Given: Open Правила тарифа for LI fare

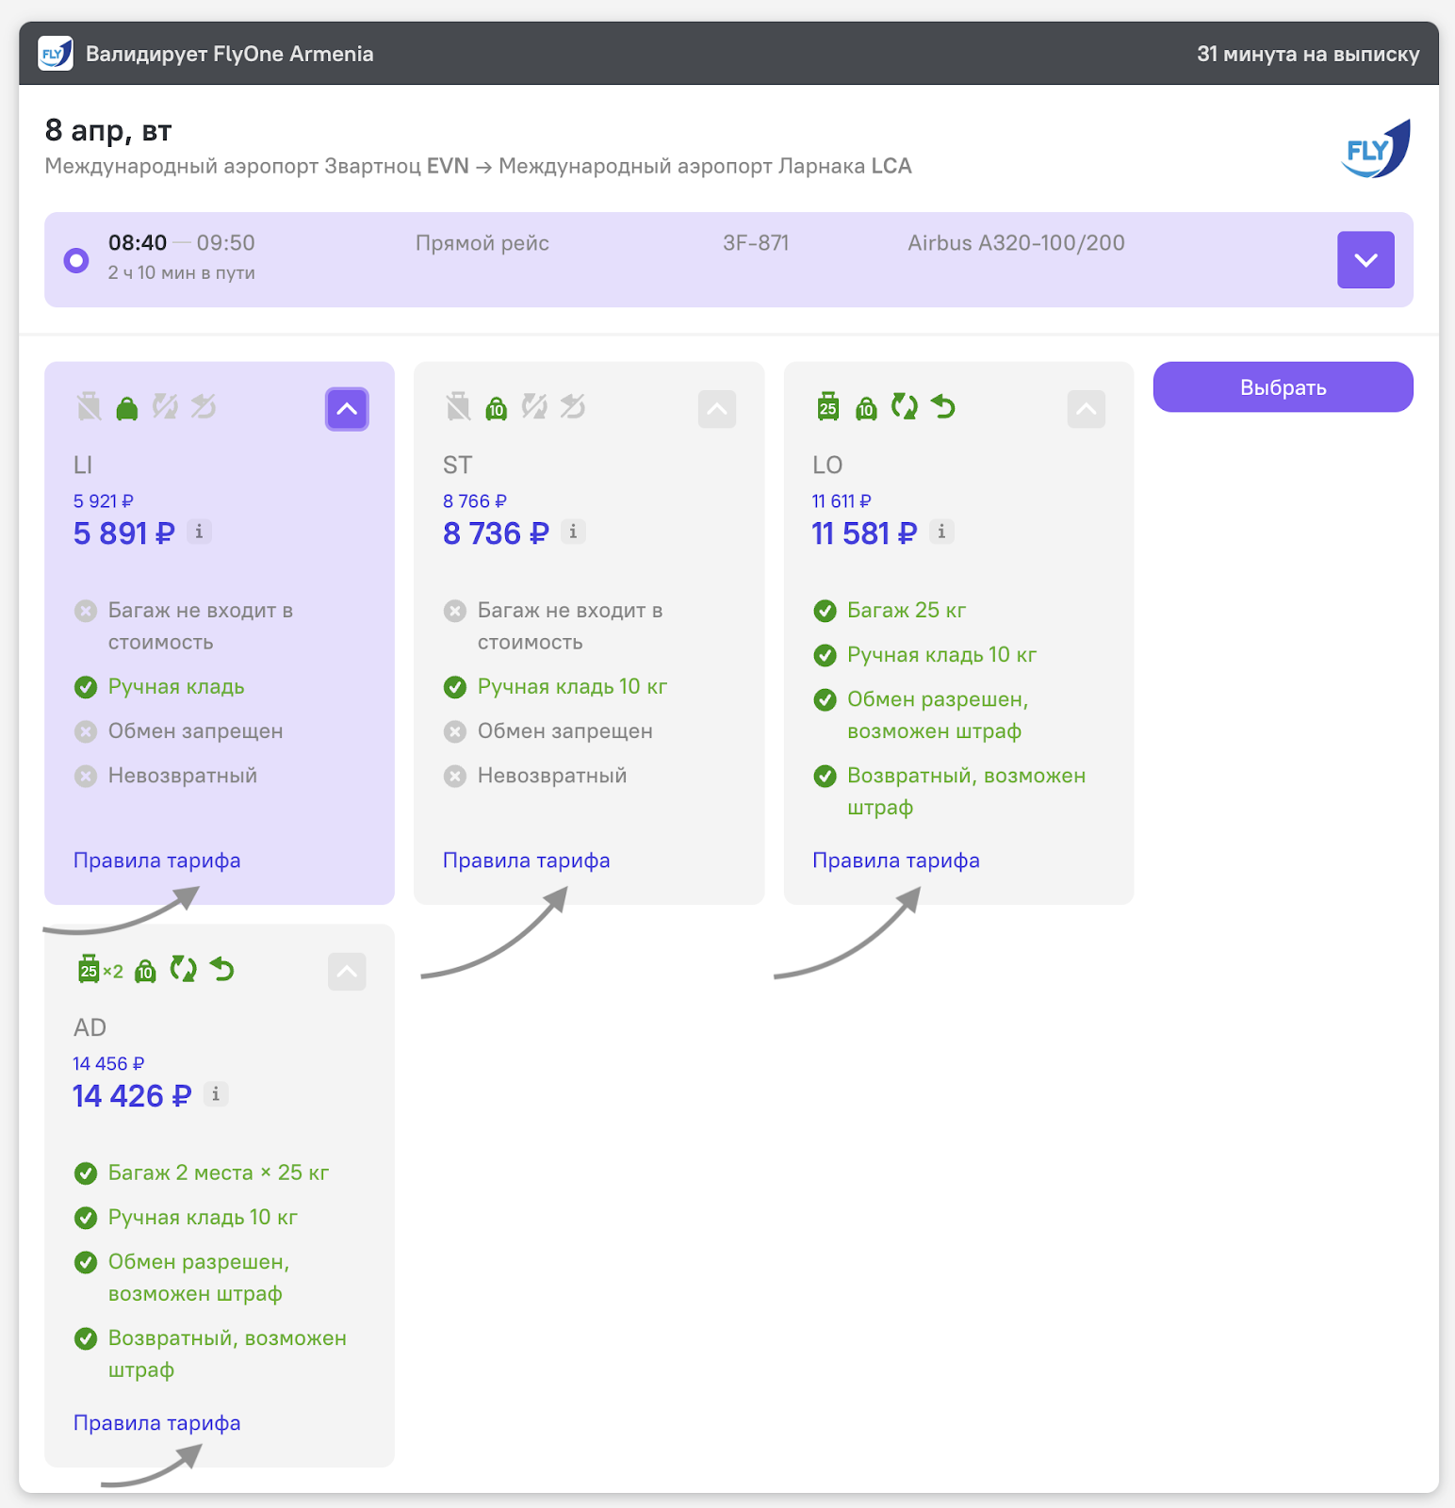Looking at the screenshot, I should pos(157,861).
